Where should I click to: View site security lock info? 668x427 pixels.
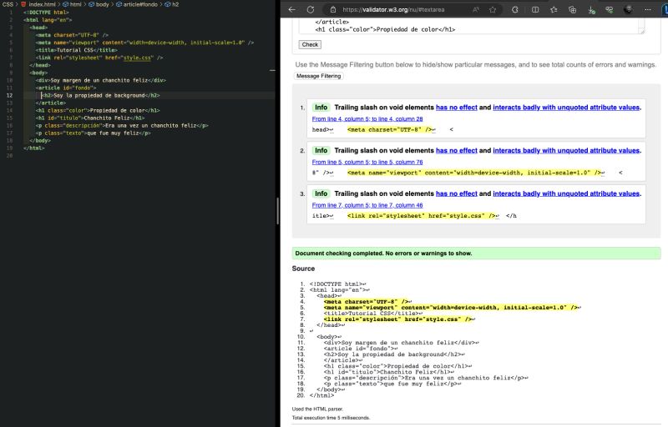tap(333, 9)
